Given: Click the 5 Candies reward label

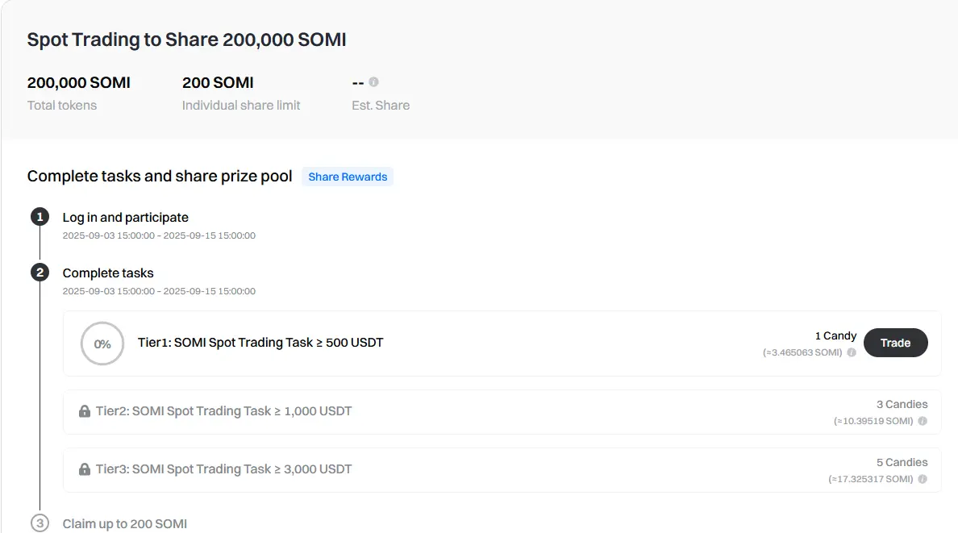Looking at the screenshot, I should point(902,462).
